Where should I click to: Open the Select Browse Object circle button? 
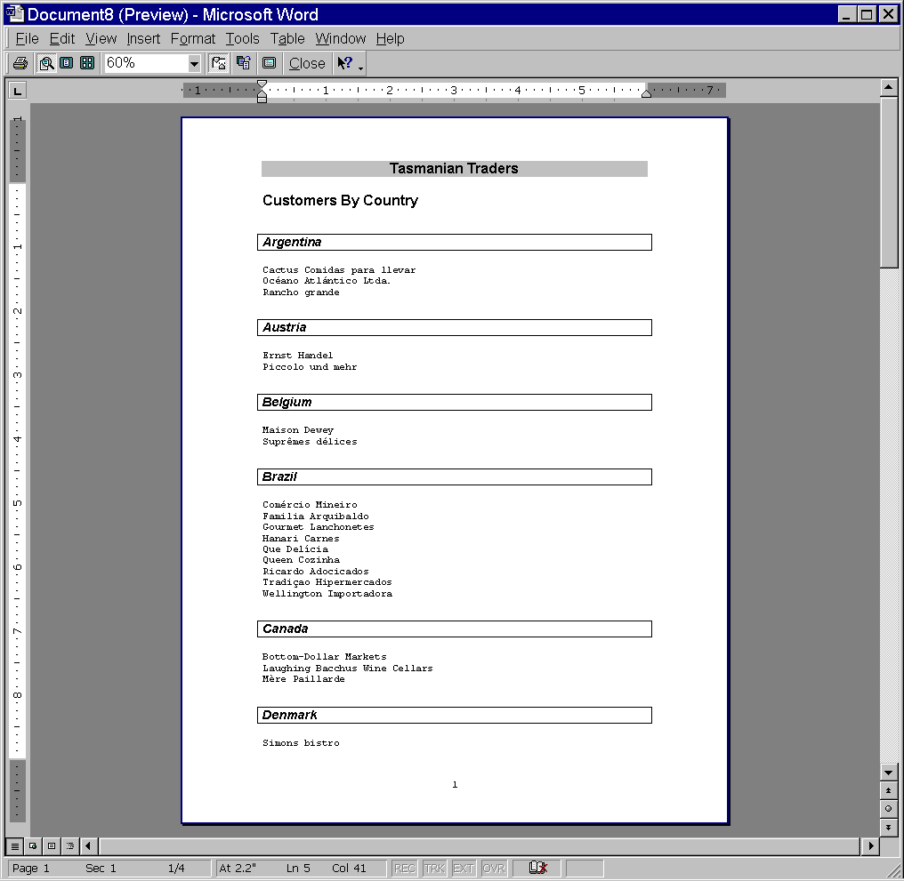889,808
